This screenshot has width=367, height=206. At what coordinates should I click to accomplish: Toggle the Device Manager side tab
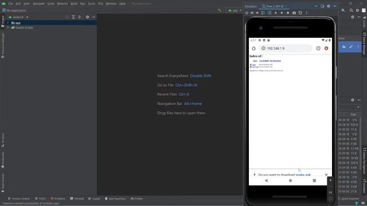[x=365, y=43]
